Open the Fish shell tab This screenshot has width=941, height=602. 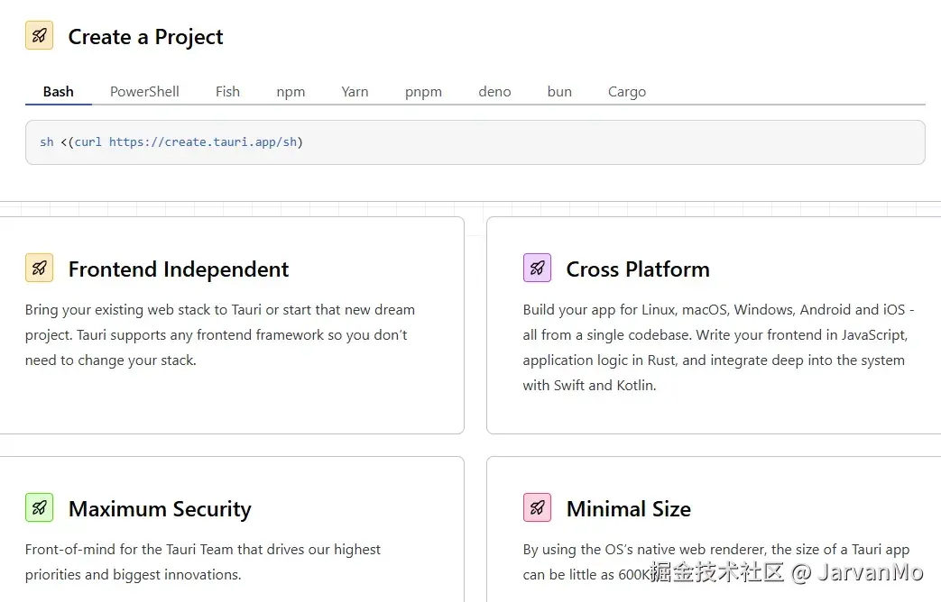pyautogui.click(x=227, y=91)
